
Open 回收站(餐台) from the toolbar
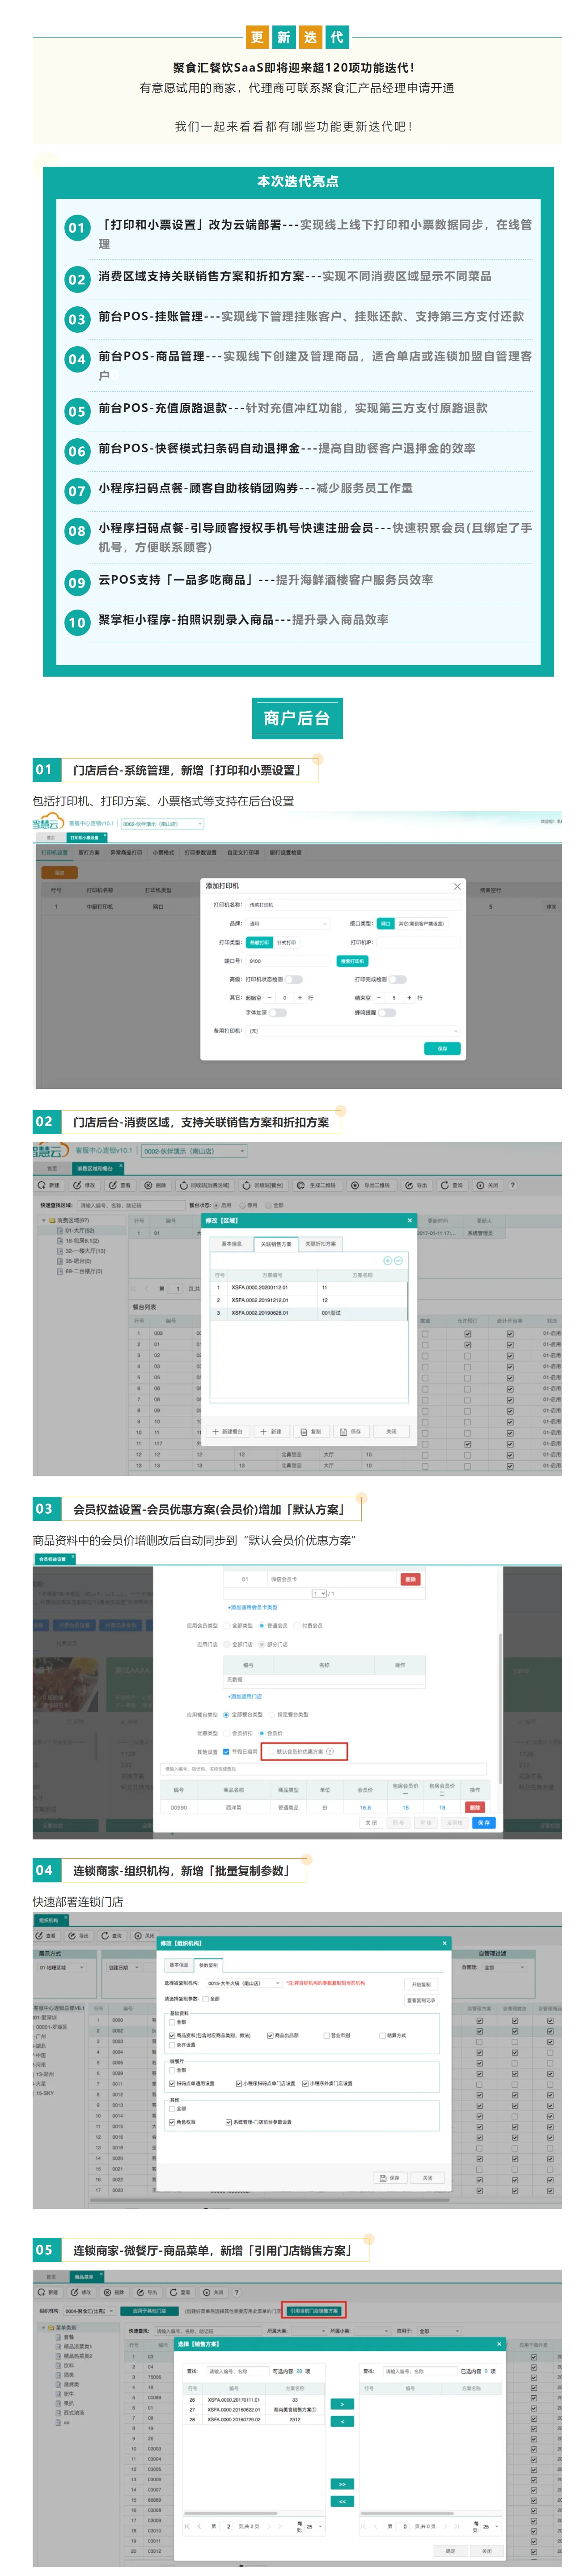(x=263, y=1185)
